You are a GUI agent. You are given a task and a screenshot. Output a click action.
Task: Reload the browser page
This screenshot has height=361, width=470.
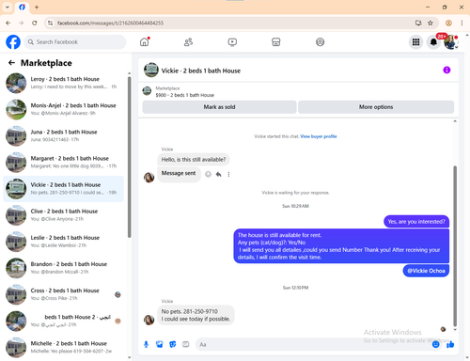[35, 23]
